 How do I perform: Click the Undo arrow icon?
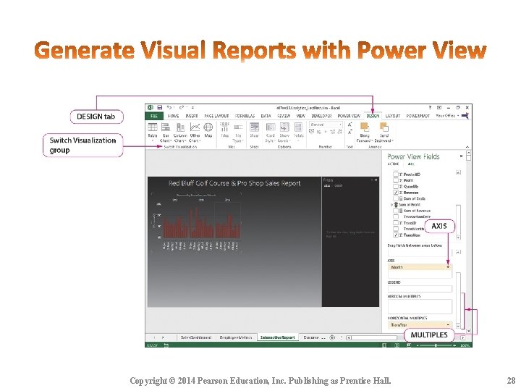169,108
